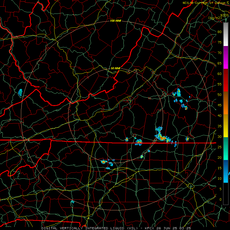Image resolution: width=230 pixels, height=230 pixels.
Task: Click the 55 value on color scale
Action: click(x=220, y=84)
